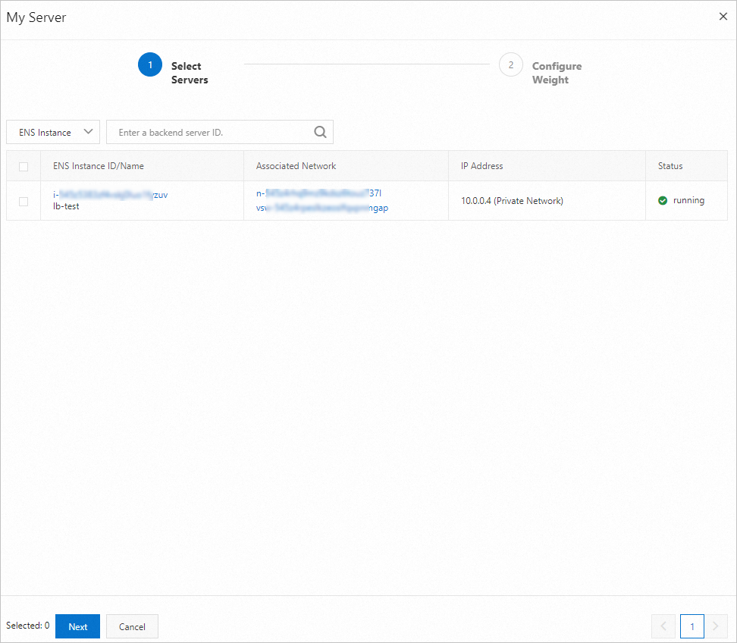Open the ENS Instance dropdown

pyautogui.click(x=53, y=132)
